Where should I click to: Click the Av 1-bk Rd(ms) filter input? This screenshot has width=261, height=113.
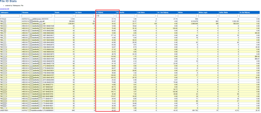click(167, 16)
